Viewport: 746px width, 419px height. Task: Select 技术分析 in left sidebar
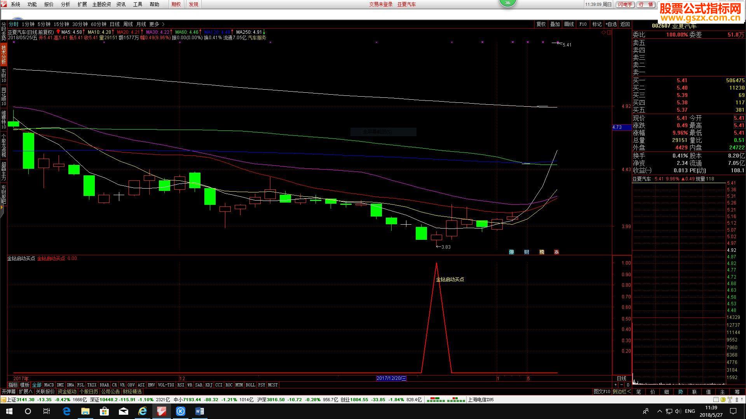pyautogui.click(x=3, y=54)
